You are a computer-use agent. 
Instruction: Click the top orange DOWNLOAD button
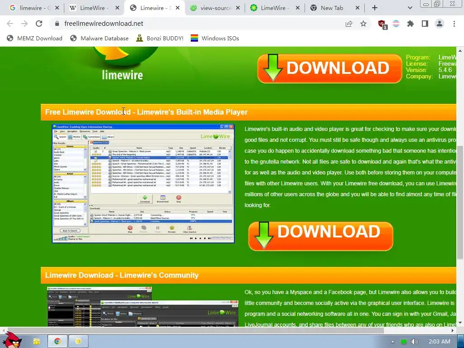click(330, 68)
